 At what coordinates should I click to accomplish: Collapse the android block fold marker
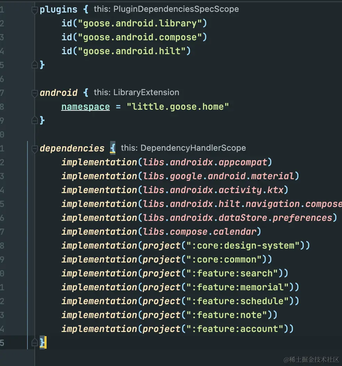coord(34,93)
